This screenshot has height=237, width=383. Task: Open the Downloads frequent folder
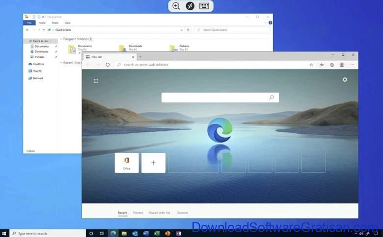pyautogui.click(x=131, y=48)
